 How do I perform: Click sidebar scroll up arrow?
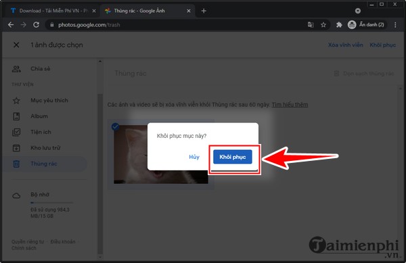click(100, 62)
